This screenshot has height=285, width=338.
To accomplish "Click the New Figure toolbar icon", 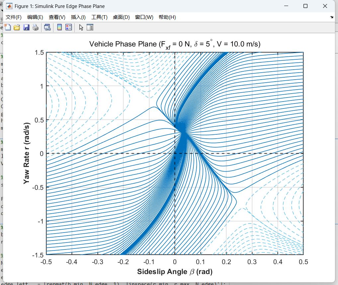I will [x=8, y=27].
